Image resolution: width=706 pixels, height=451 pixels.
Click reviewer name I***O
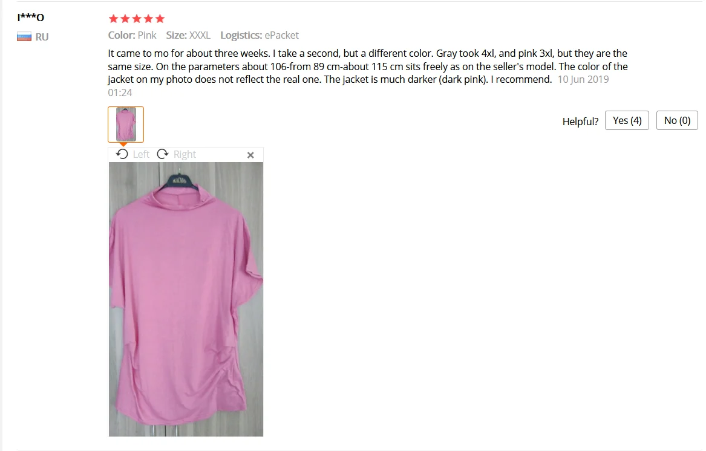pos(31,18)
